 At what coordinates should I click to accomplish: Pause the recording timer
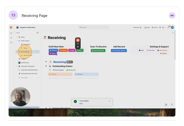pos(78,47)
